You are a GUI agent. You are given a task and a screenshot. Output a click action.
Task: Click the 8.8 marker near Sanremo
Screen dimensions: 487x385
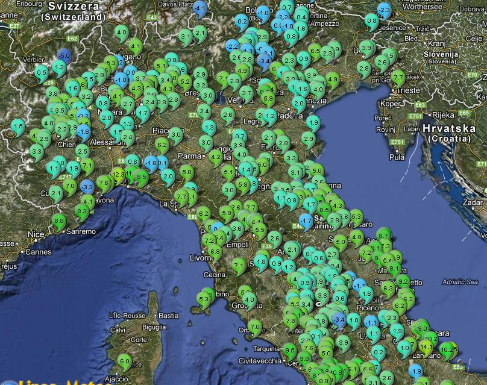click(x=59, y=221)
